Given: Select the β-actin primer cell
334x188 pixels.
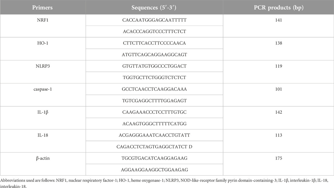Looking at the screenshot, I should click(43, 164).
